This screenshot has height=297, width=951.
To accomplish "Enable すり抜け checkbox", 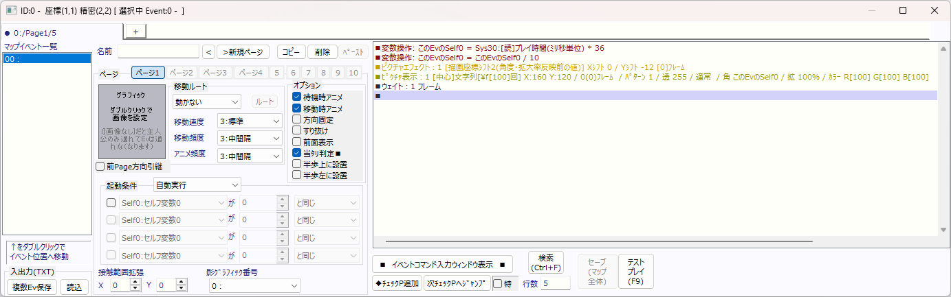I will click(298, 130).
